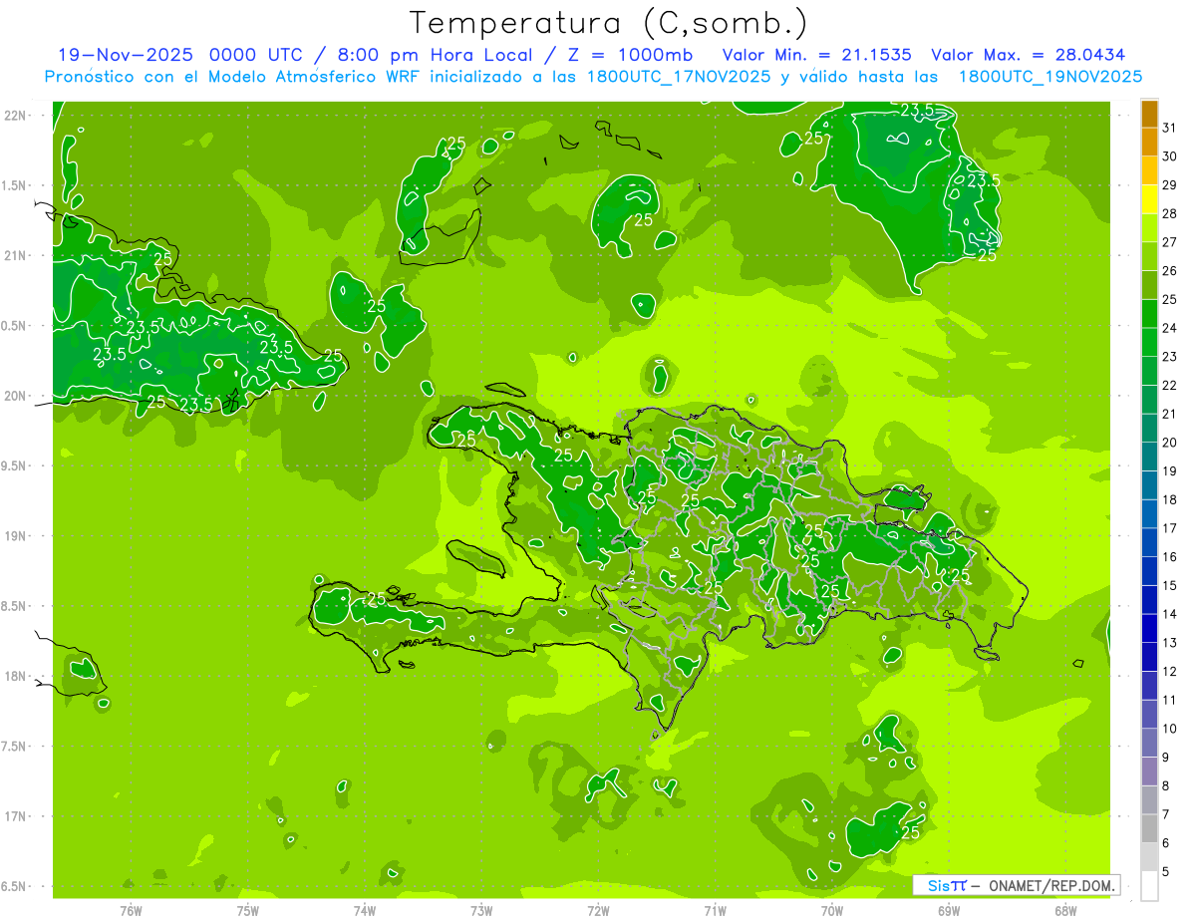Select the yellow legend swatch between 28 and 29
The width and height of the screenshot is (1196, 924).
1149,199
